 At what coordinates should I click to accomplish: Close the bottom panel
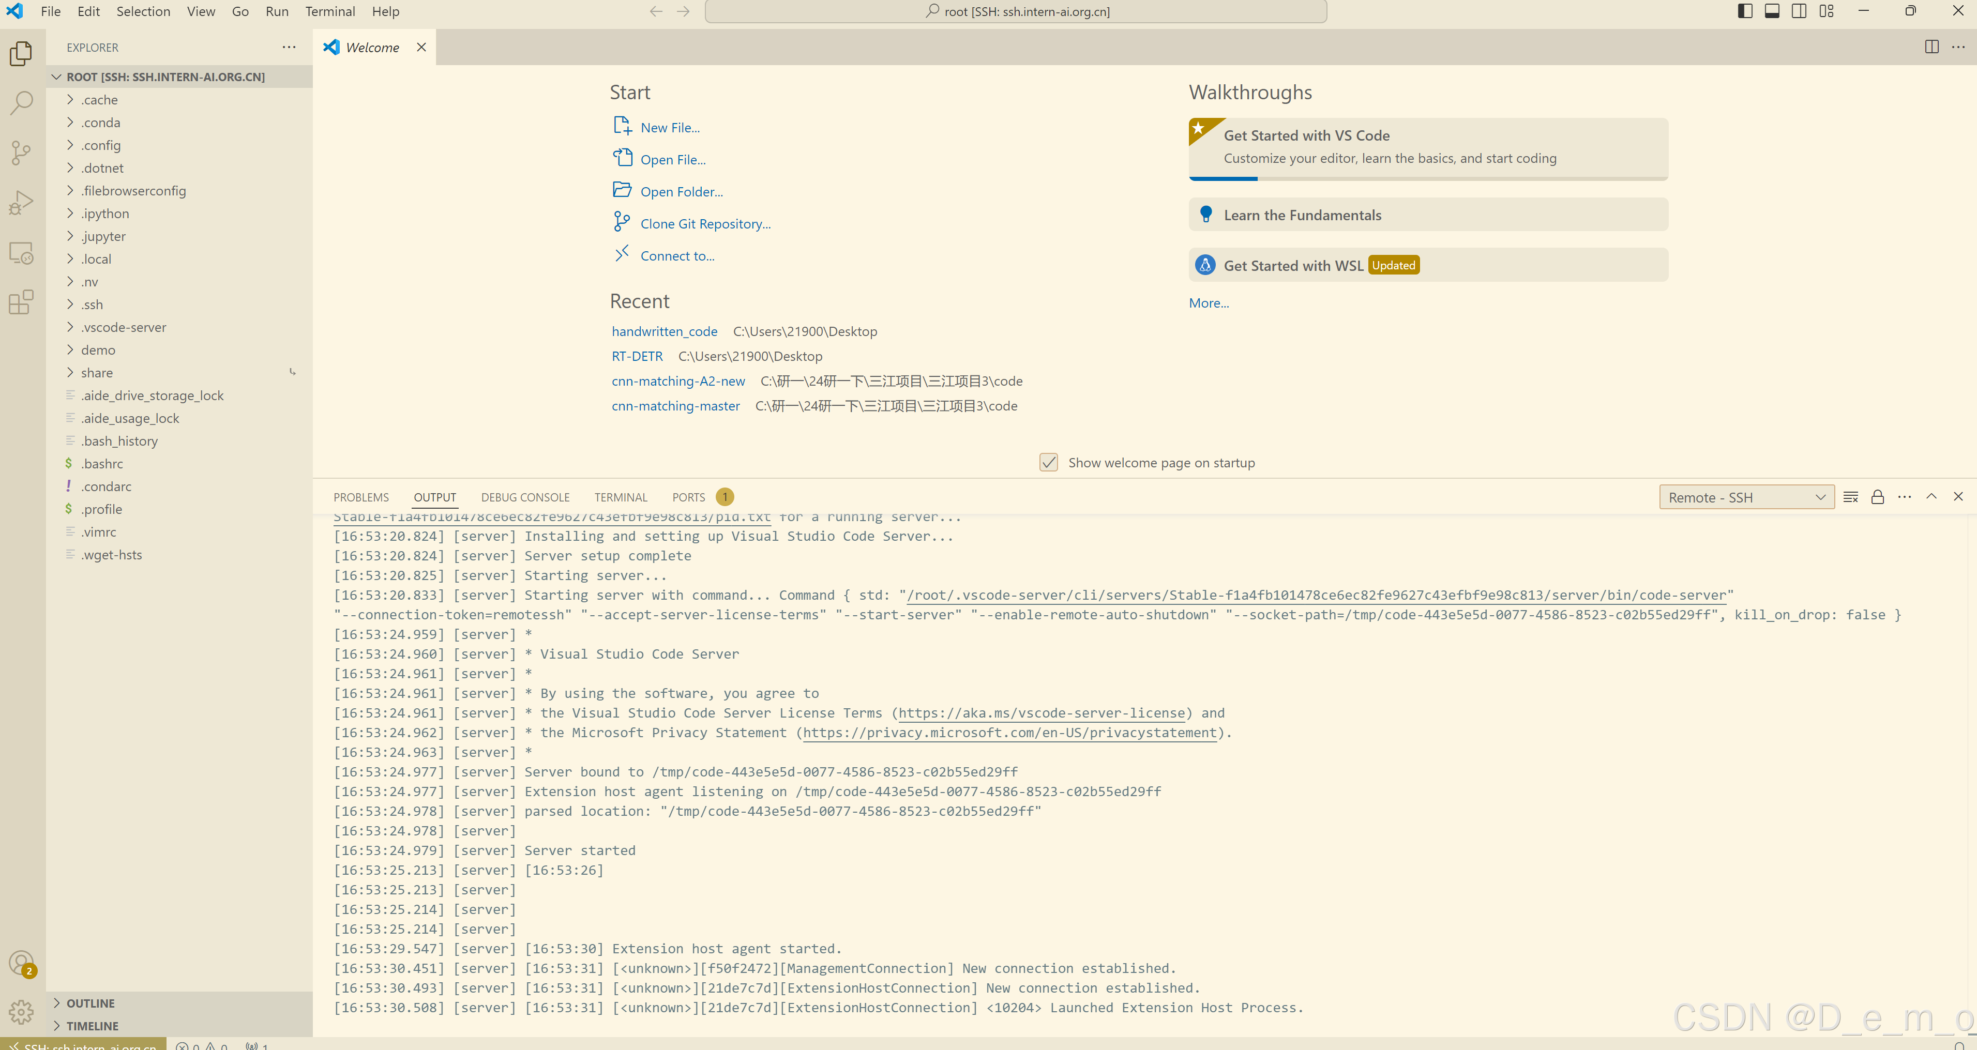click(x=1958, y=497)
